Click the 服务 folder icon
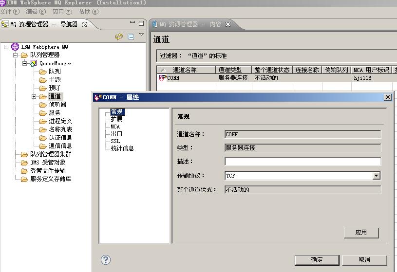Viewport: 397px width, 272px height. pyautogui.click(x=43, y=113)
